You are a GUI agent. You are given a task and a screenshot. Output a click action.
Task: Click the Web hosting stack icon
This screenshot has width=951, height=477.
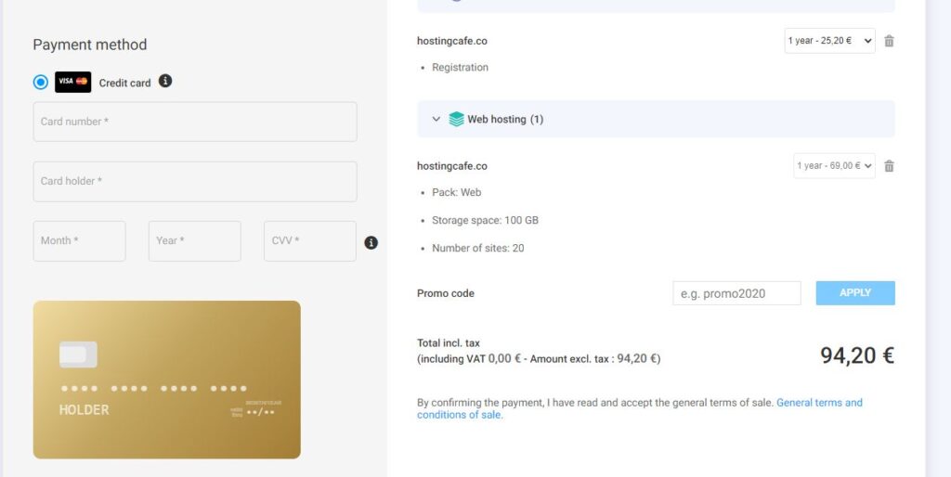pyautogui.click(x=456, y=119)
